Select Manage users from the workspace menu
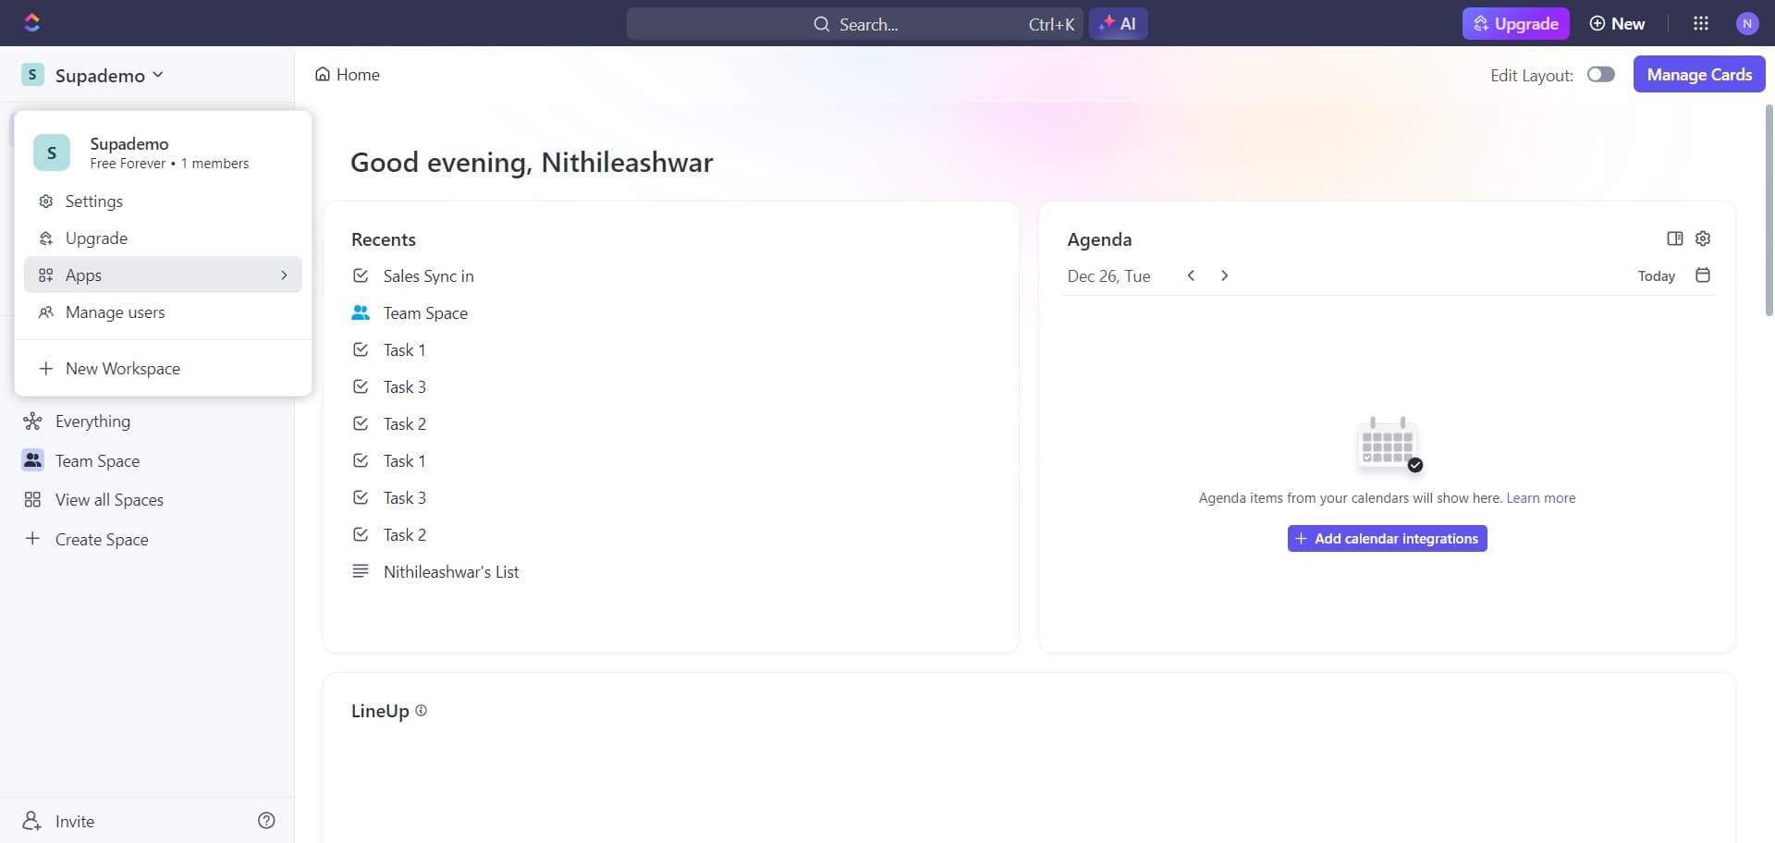Screen dimensions: 1775x843 (x=115, y=312)
